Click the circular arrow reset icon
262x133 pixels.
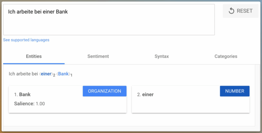tap(232, 11)
